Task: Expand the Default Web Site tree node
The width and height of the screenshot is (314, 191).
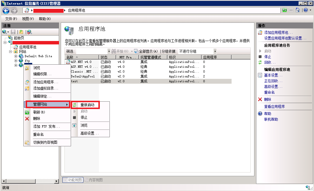Action: tap(16, 56)
